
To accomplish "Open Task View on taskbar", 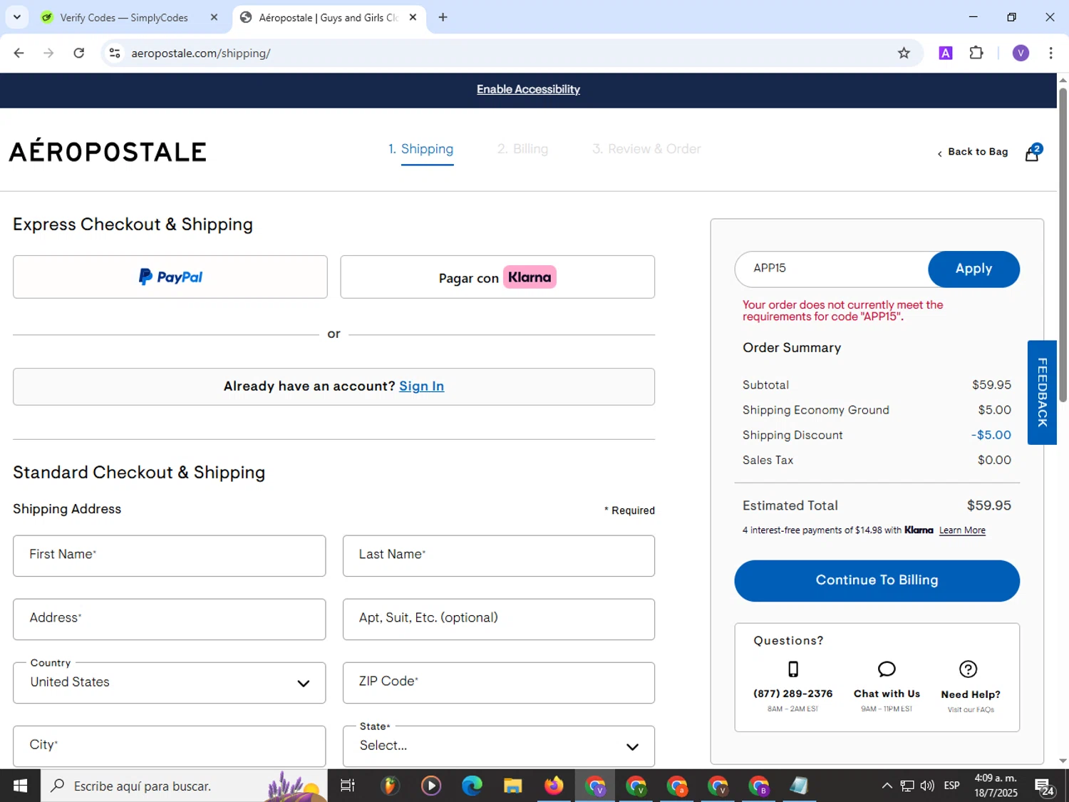I will click(347, 786).
